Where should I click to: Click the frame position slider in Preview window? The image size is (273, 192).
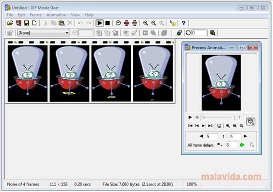point(217,118)
